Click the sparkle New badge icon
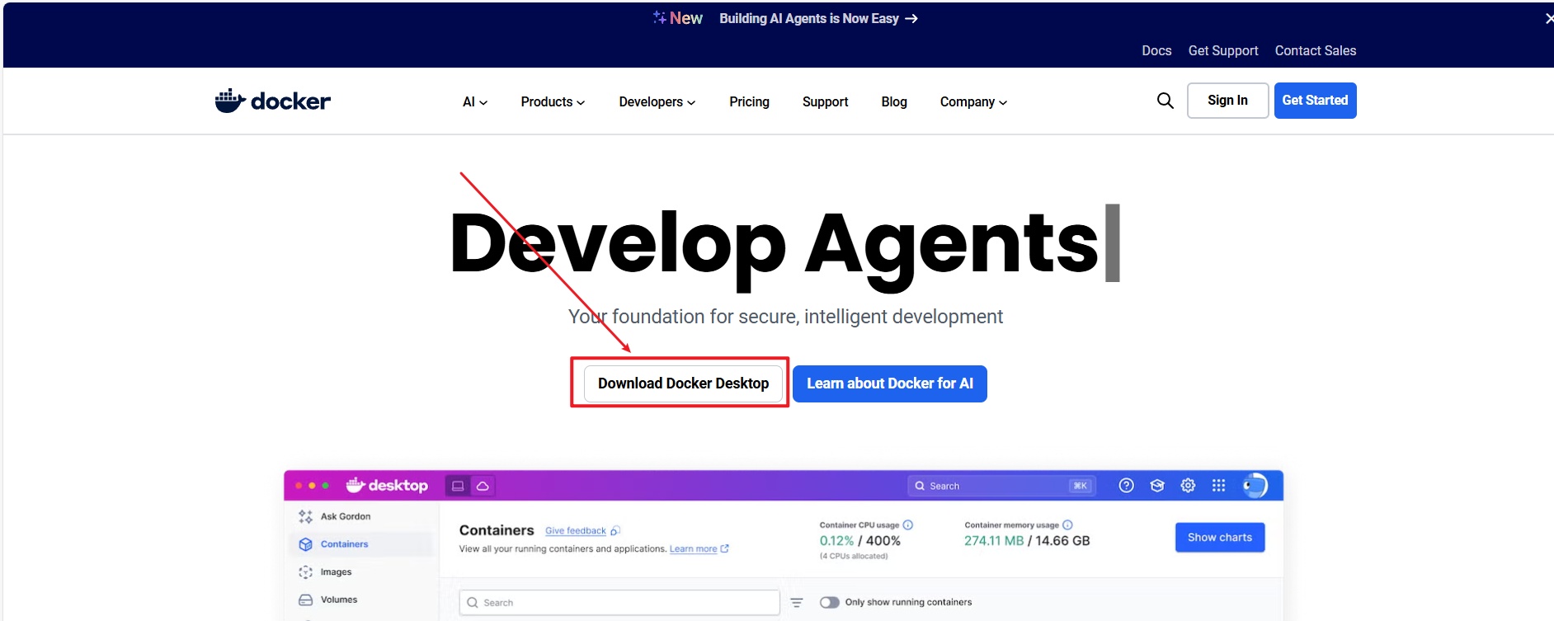This screenshot has height=621, width=1554. [659, 17]
